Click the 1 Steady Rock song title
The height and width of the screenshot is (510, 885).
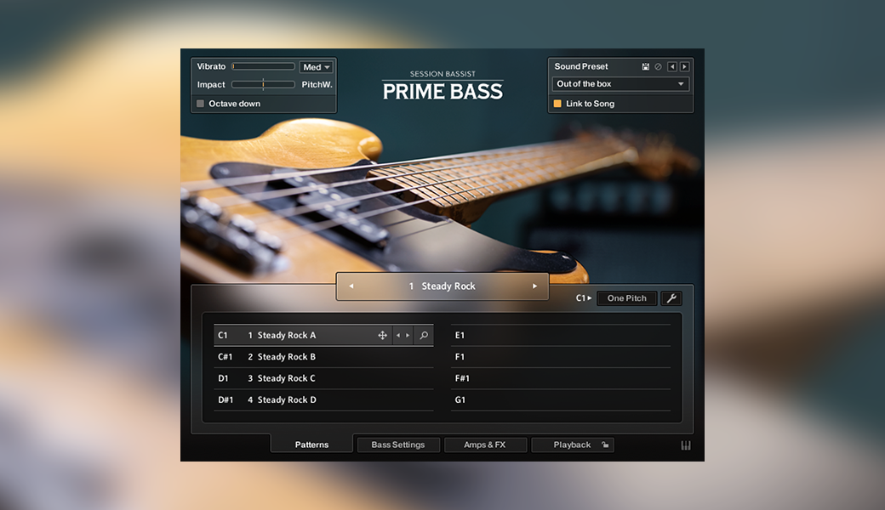point(442,286)
